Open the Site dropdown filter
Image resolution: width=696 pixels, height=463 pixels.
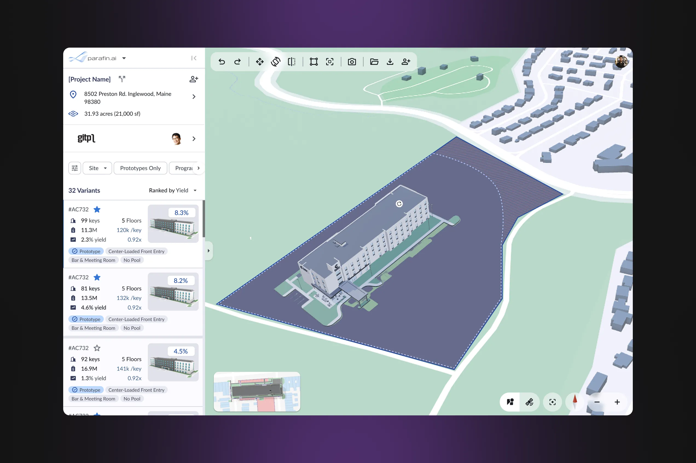click(97, 168)
